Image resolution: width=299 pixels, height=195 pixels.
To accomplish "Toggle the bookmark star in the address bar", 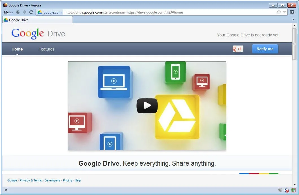I will pyautogui.click(x=279, y=12).
